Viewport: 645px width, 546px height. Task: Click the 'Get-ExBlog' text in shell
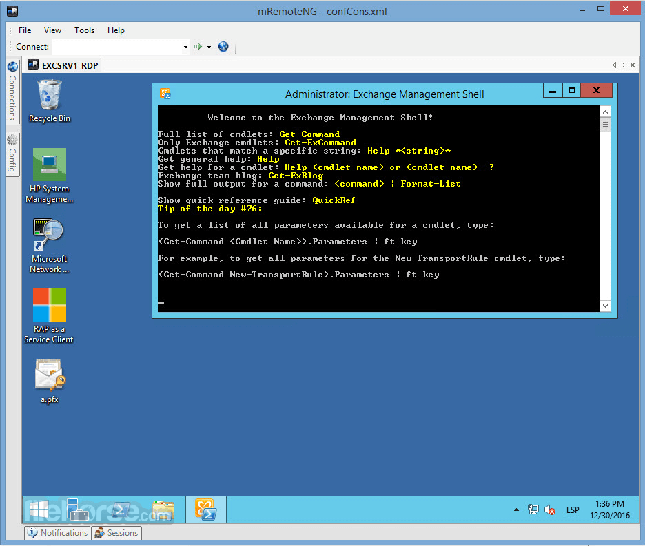click(x=296, y=176)
